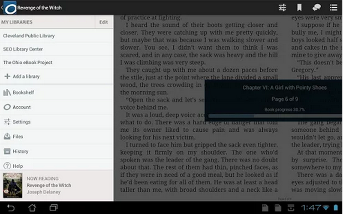The height and width of the screenshot is (214, 343).
Task: Tap the Android back button
Action: (x=10, y=208)
